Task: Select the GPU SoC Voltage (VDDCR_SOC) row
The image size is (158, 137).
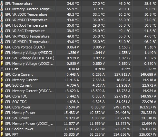Action: (x=79, y=58)
